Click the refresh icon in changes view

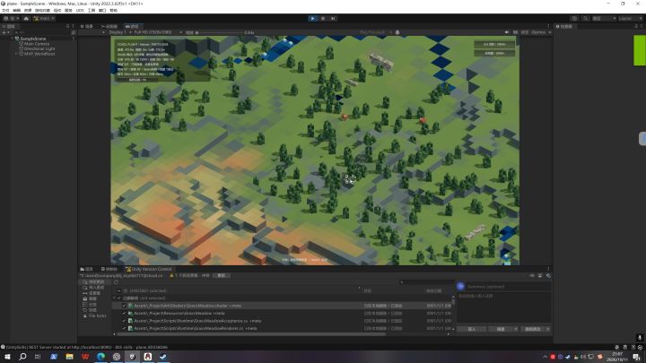pyautogui.click(x=116, y=282)
